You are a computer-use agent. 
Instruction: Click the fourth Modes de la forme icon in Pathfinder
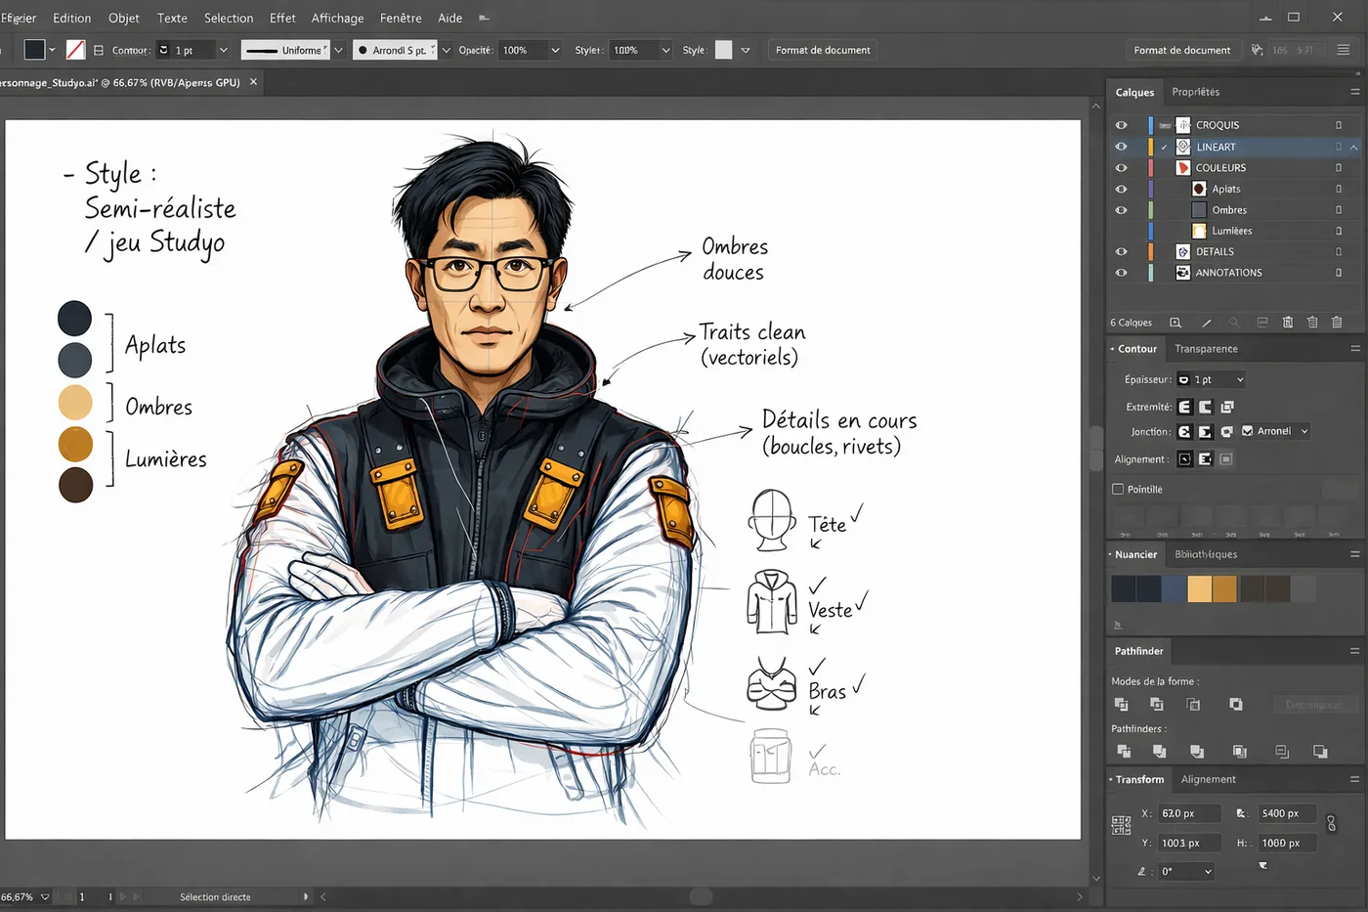coord(1236,705)
